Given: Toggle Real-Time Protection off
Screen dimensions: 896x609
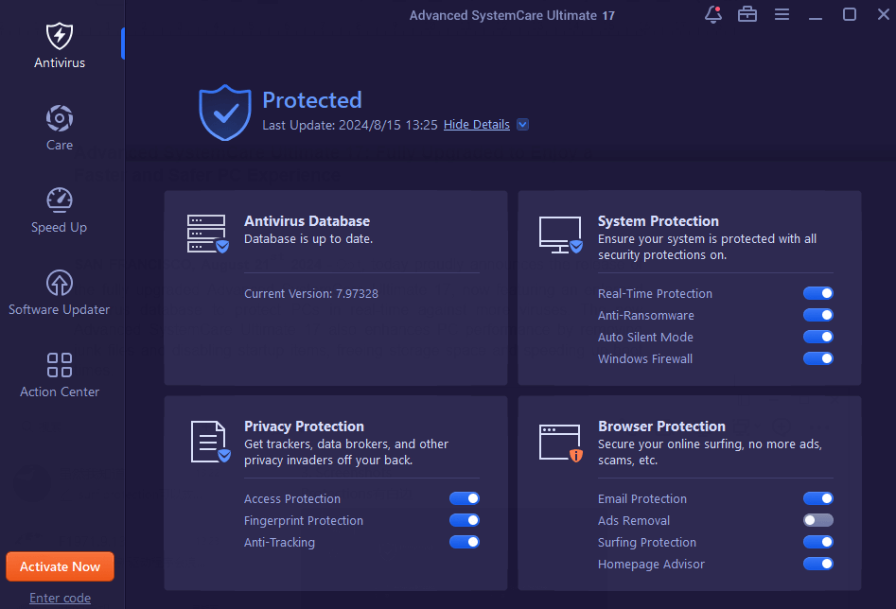Looking at the screenshot, I should (818, 293).
